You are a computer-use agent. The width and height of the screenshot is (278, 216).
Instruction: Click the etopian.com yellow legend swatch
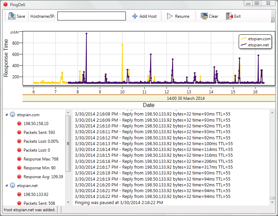point(243,38)
